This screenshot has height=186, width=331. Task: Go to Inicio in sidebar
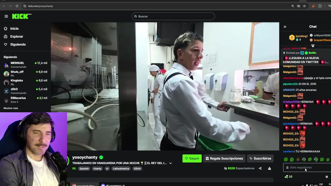(14, 29)
